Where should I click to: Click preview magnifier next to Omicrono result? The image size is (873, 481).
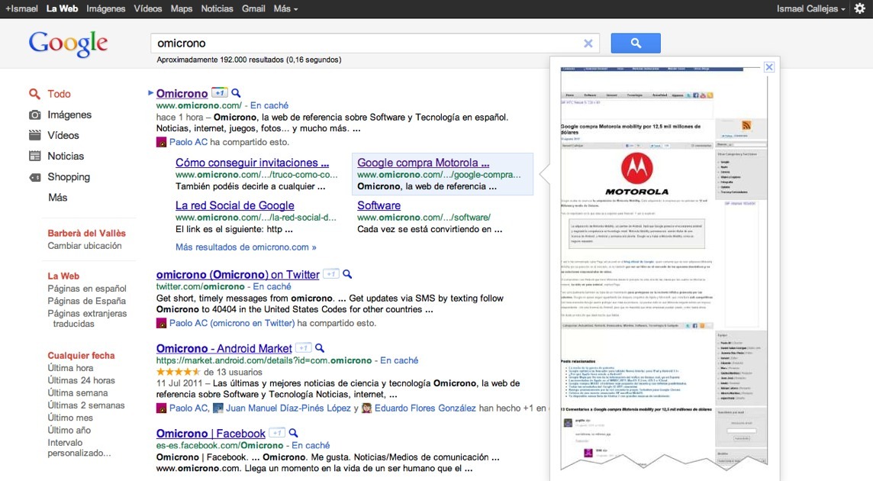[x=236, y=93]
